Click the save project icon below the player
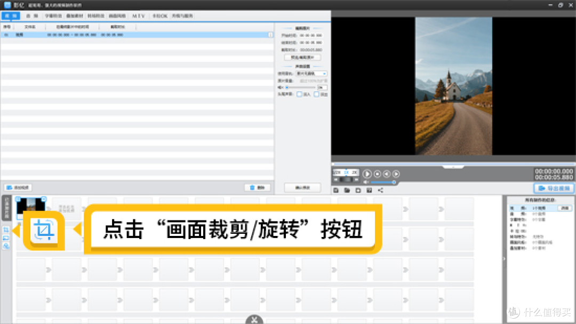 tap(336, 190)
